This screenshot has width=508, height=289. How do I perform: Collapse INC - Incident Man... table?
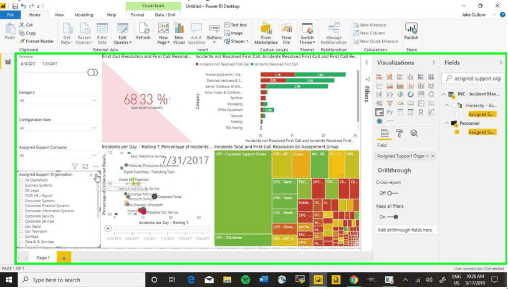tap(444, 94)
